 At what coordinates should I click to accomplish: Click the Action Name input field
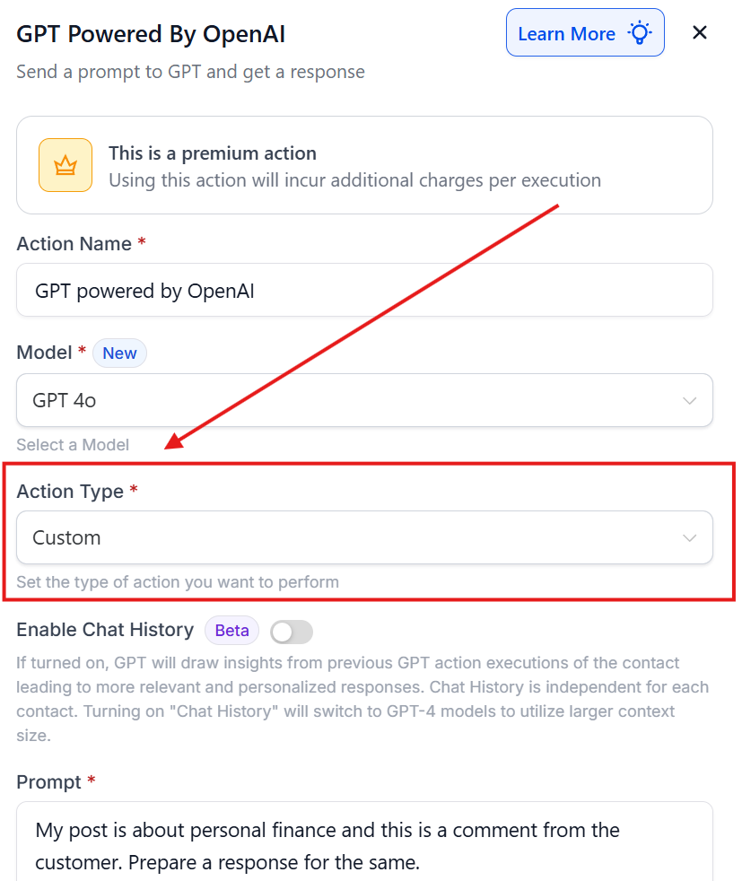coord(364,290)
